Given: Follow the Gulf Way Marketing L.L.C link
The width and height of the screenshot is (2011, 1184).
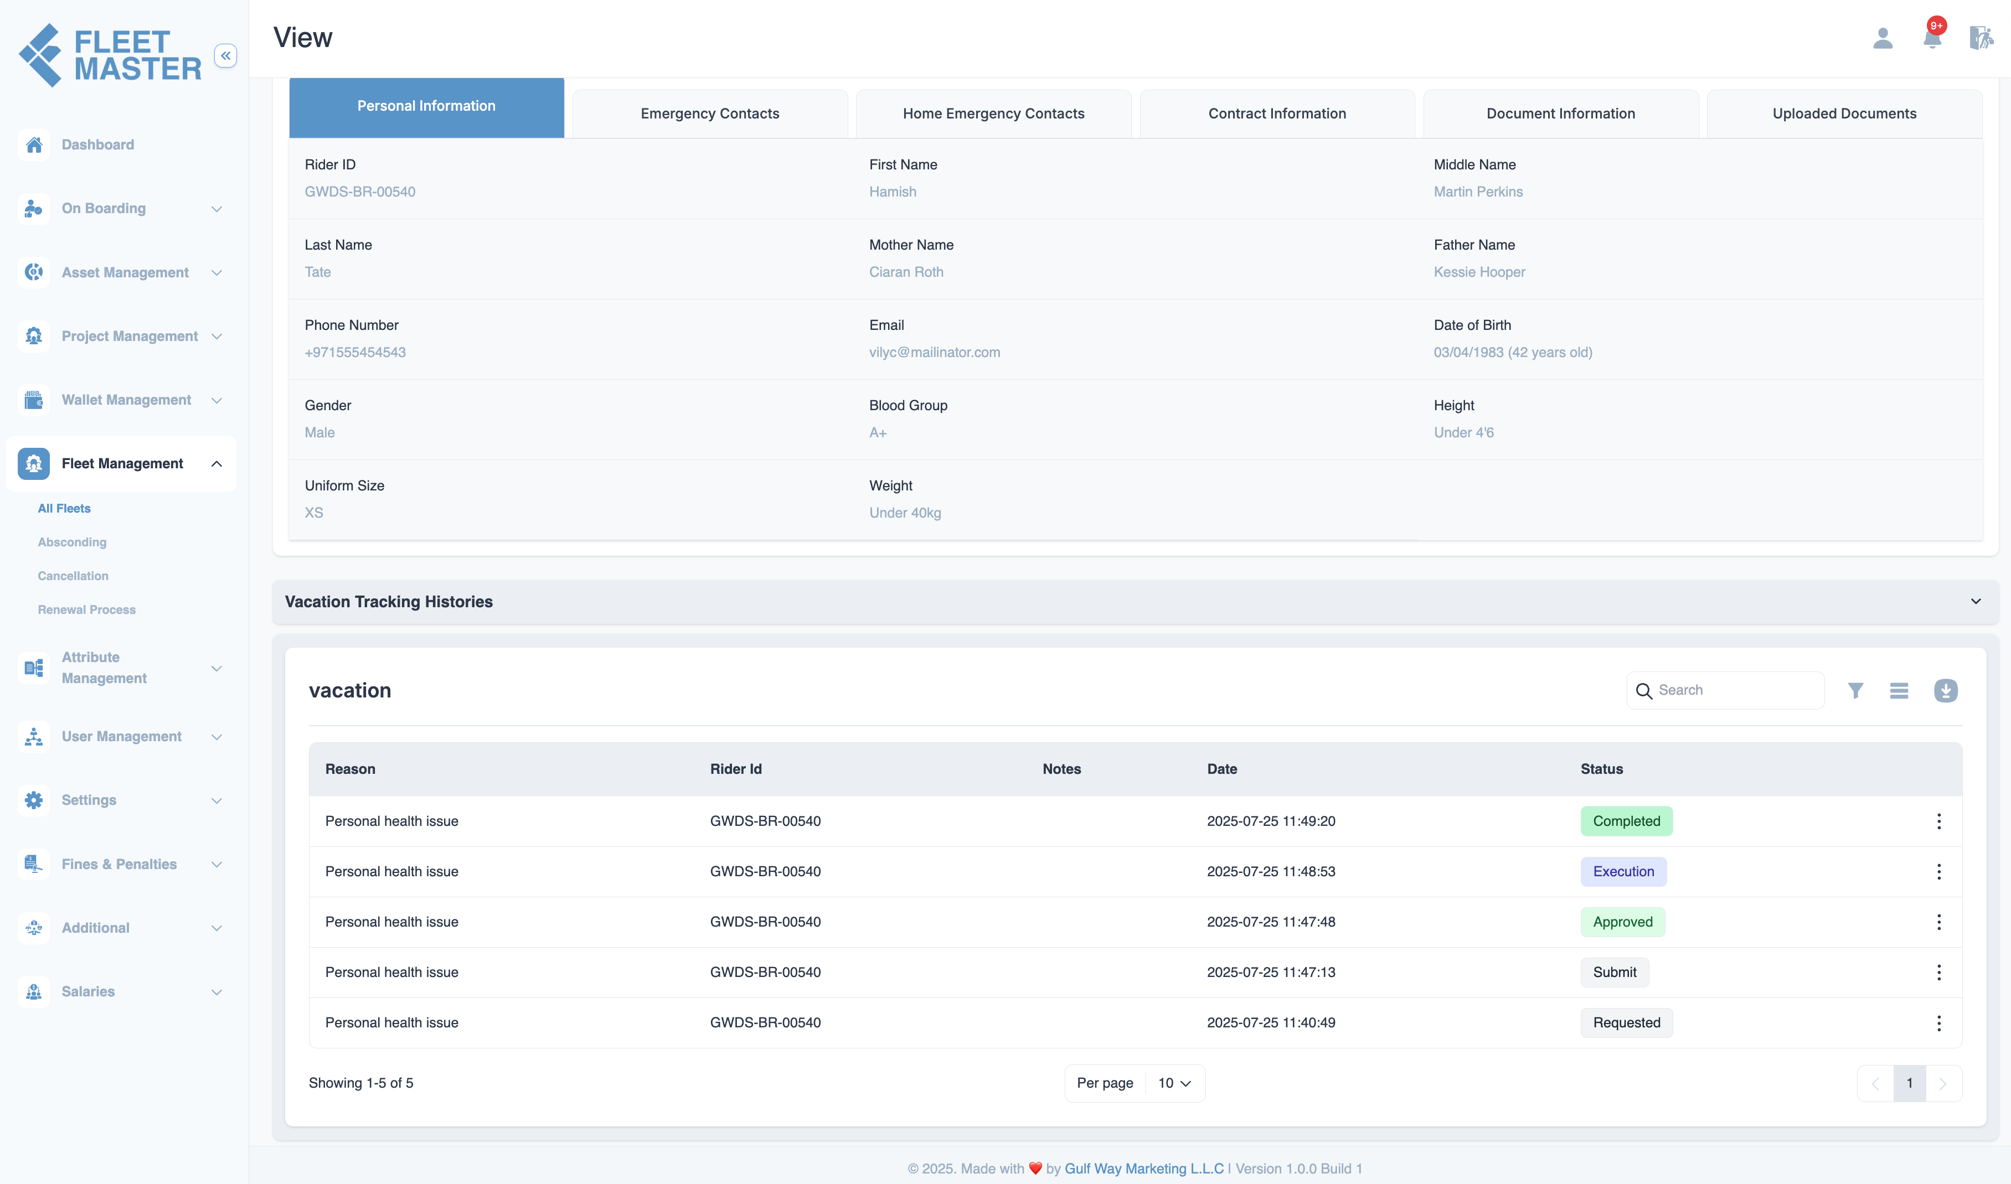Looking at the screenshot, I should (1143, 1169).
